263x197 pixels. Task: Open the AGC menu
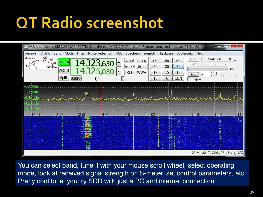coord(119,53)
